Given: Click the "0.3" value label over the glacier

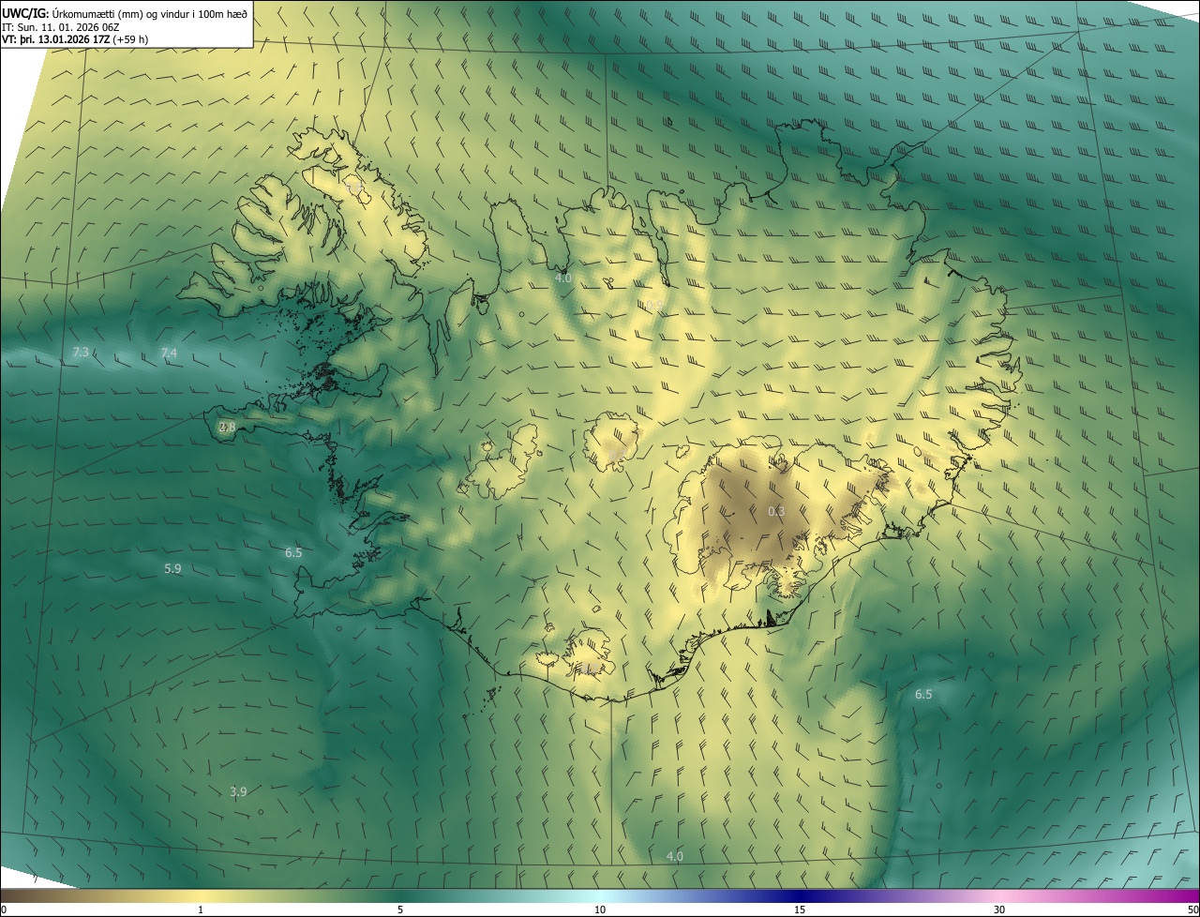Looking at the screenshot, I should [x=776, y=512].
